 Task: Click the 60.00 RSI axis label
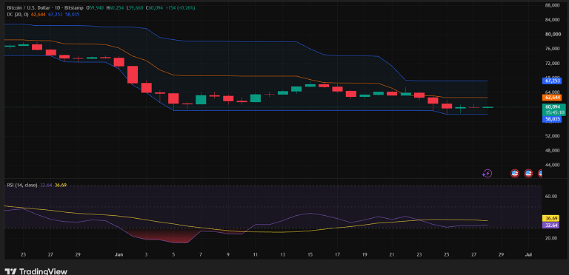(551, 196)
